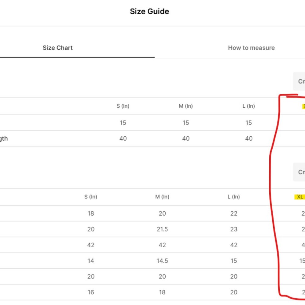Click the 23 cell in the L column
This screenshot has width=305, height=305.
click(234, 229)
